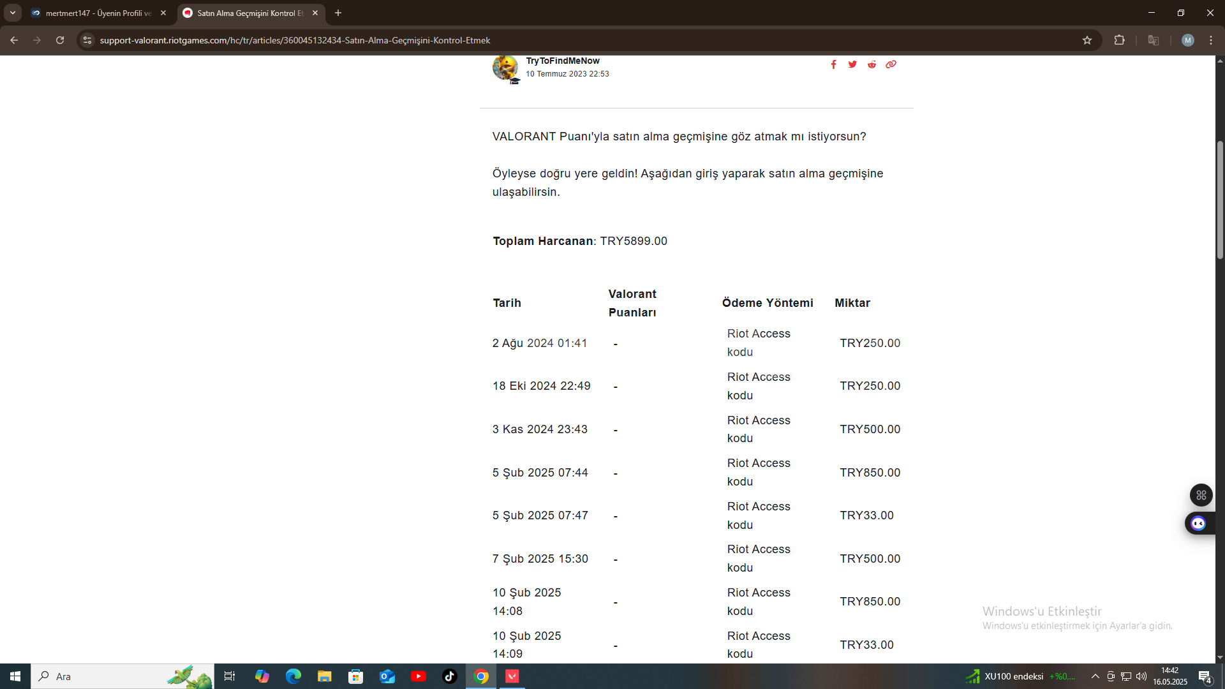The height and width of the screenshot is (689, 1225).
Task: Click the page vertical scrollbar thumb
Action: coord(1220,199)
